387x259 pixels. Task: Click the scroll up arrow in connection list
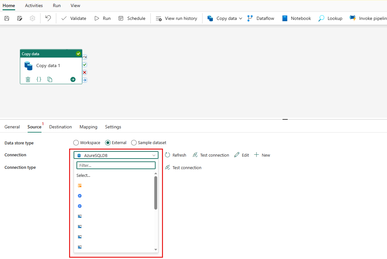click(x=156, y=173)
